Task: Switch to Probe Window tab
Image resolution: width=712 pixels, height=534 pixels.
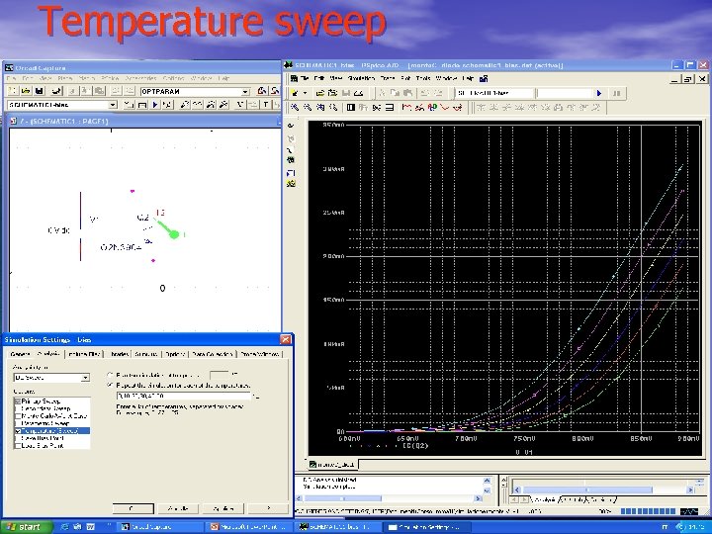Action: click(x=260, y=354)
